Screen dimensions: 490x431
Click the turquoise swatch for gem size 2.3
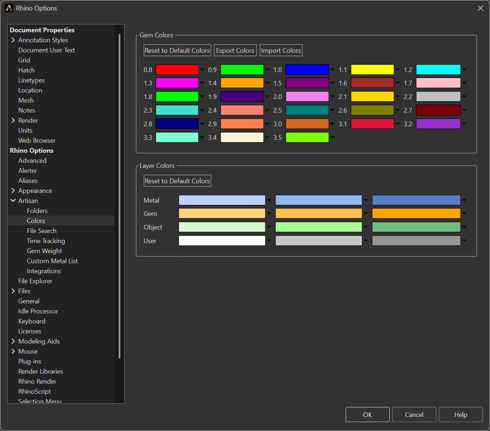point(177,110)
